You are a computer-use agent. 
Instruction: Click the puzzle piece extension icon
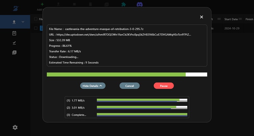[x=123, y=4]
